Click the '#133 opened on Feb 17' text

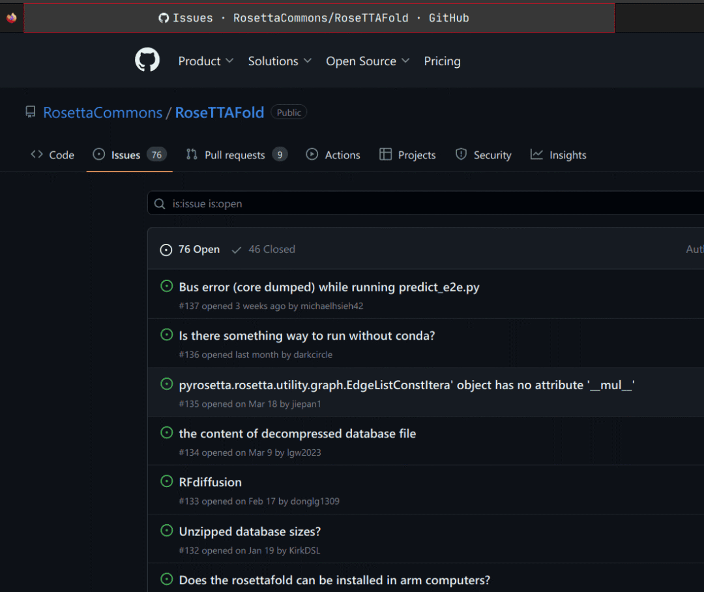(227, 501)
